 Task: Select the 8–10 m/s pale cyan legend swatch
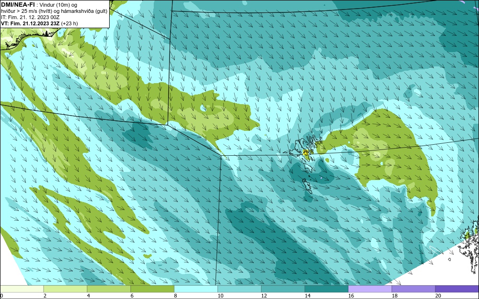coord(196,289)
